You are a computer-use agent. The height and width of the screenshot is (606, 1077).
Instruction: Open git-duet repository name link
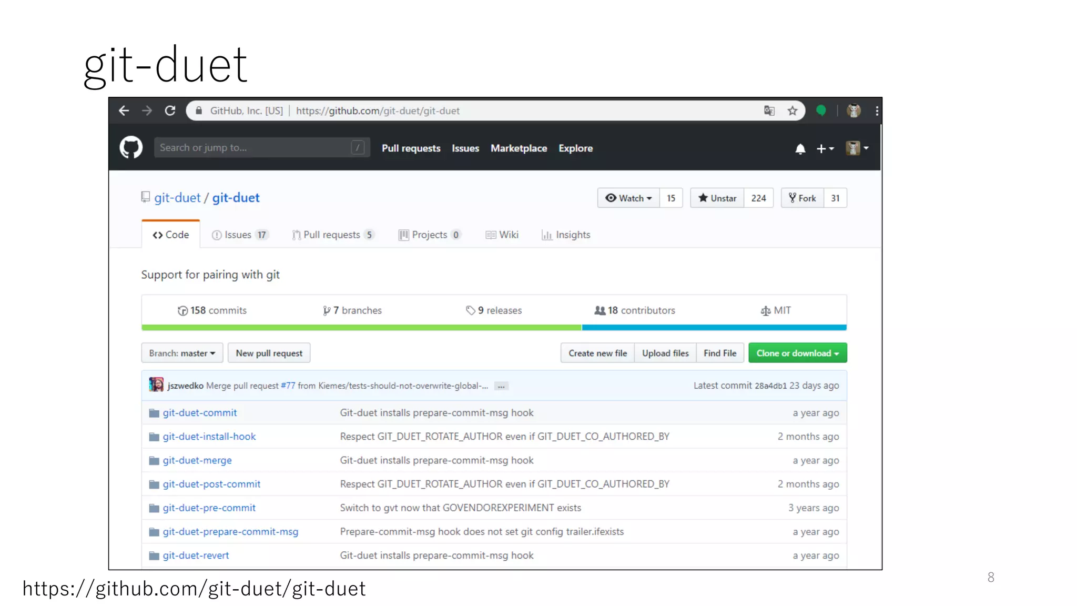pos(236,198)
